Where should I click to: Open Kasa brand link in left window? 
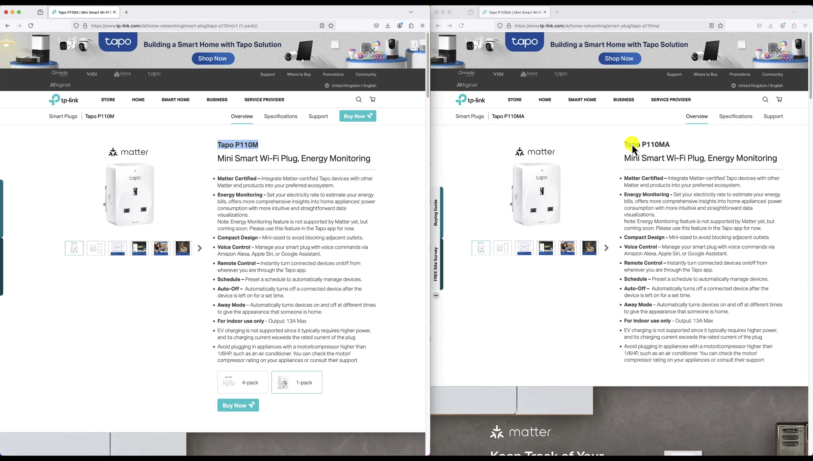point(122,74)
